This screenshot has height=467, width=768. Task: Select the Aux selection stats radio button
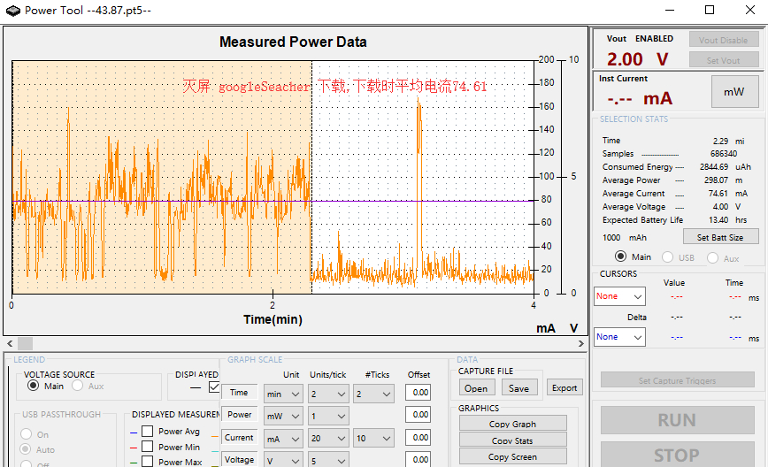click(x=712, y=257)
